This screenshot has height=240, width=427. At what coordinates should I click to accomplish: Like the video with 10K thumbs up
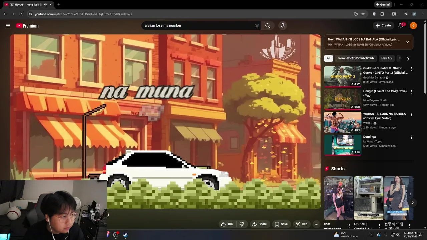click(x=227, y=224)
